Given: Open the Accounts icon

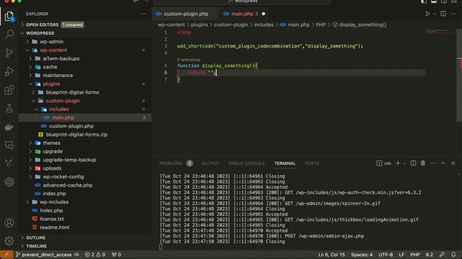Looking at the screenshot, I should (9, 222).
